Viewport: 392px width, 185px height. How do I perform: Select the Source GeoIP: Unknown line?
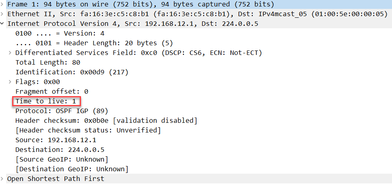click(62, 159)
